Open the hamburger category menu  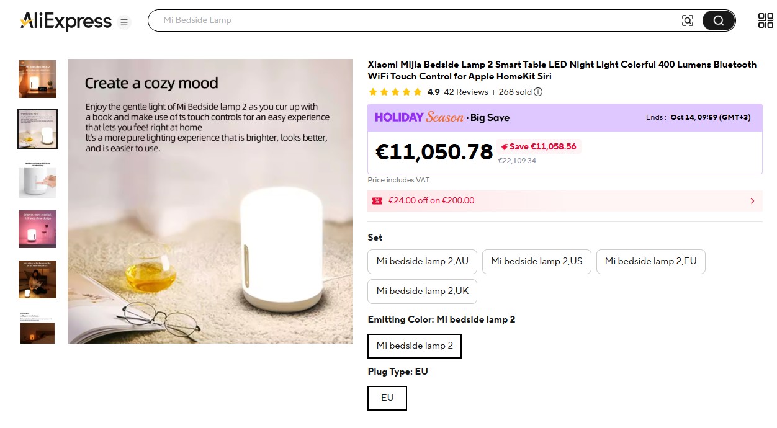124,22
